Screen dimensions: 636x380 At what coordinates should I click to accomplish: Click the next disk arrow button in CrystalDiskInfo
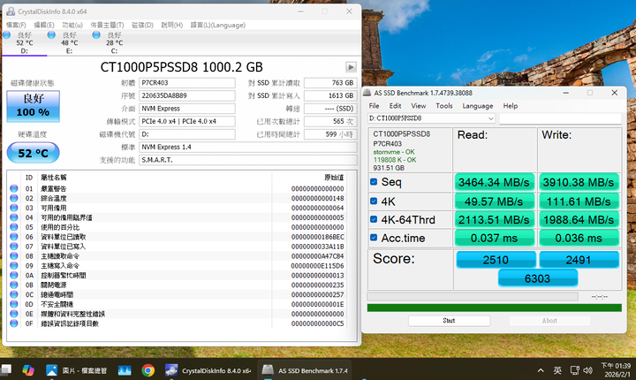[351, 67]
